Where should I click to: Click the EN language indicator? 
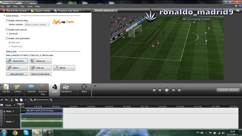tap(198, 133)
